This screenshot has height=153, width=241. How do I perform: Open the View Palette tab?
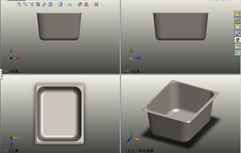click(x=238, y=33)
